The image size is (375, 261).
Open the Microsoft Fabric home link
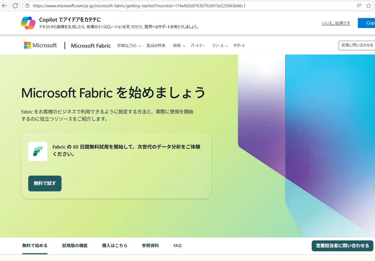tap(91, 46)
